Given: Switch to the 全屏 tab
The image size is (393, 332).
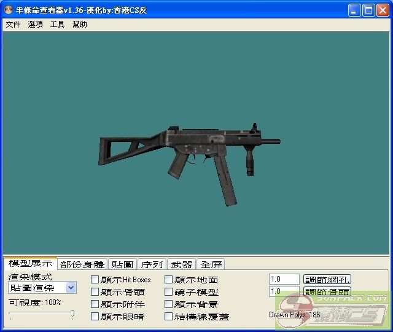Looking at the screenshot, I should (x=211, y=264).
